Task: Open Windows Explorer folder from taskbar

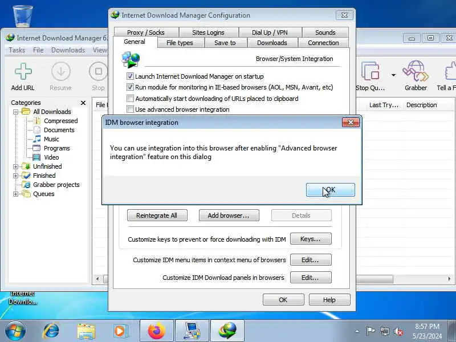Action: pos(86,331)
